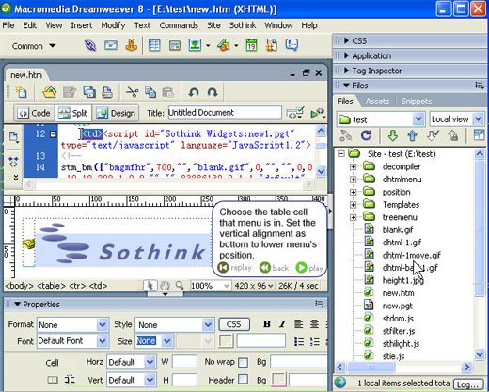Expand the treemenu folder
This screenshot has width=489, height=392.
pyautogui.click(x=353, y=217)
